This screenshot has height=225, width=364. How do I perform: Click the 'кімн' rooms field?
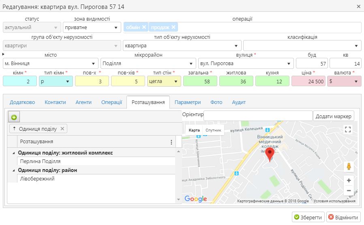point(20,81)
